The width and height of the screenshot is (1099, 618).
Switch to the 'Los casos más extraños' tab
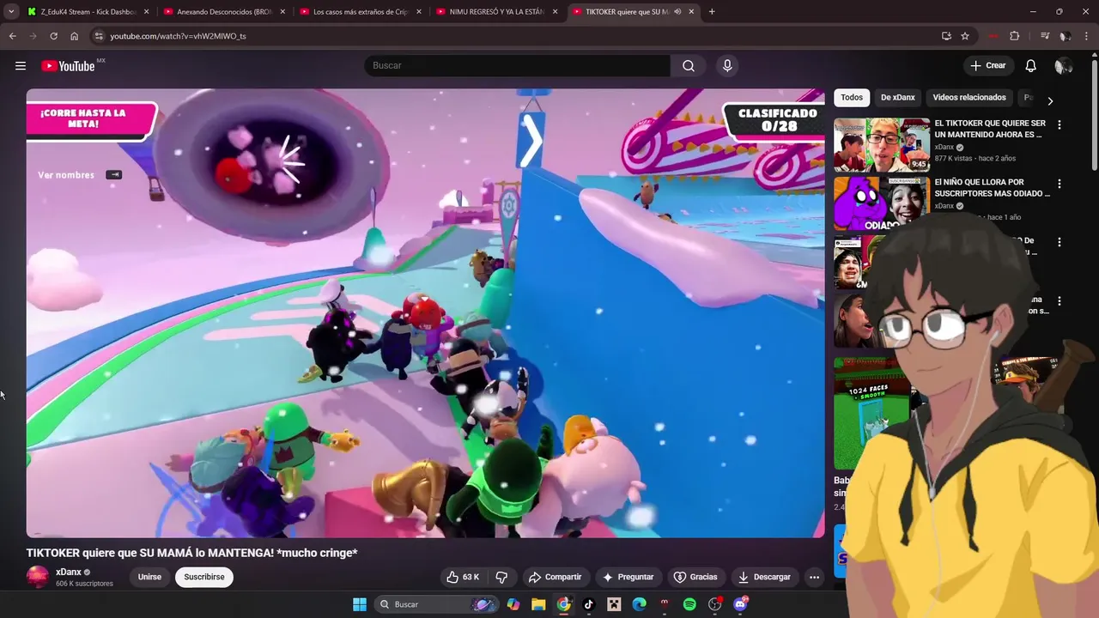359,12
